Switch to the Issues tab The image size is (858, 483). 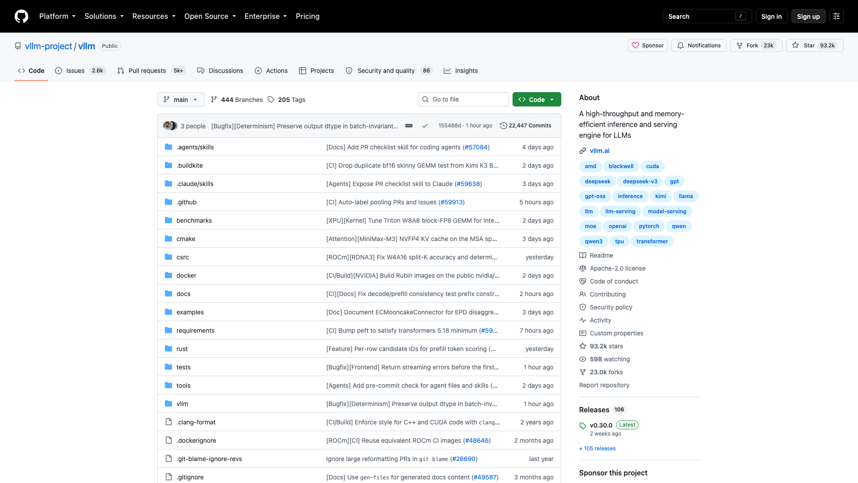80,71
